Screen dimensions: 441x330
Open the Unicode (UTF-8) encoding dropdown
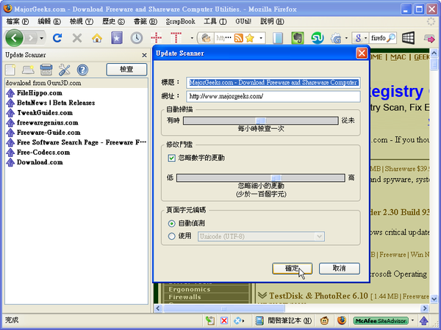click(261, 236)
